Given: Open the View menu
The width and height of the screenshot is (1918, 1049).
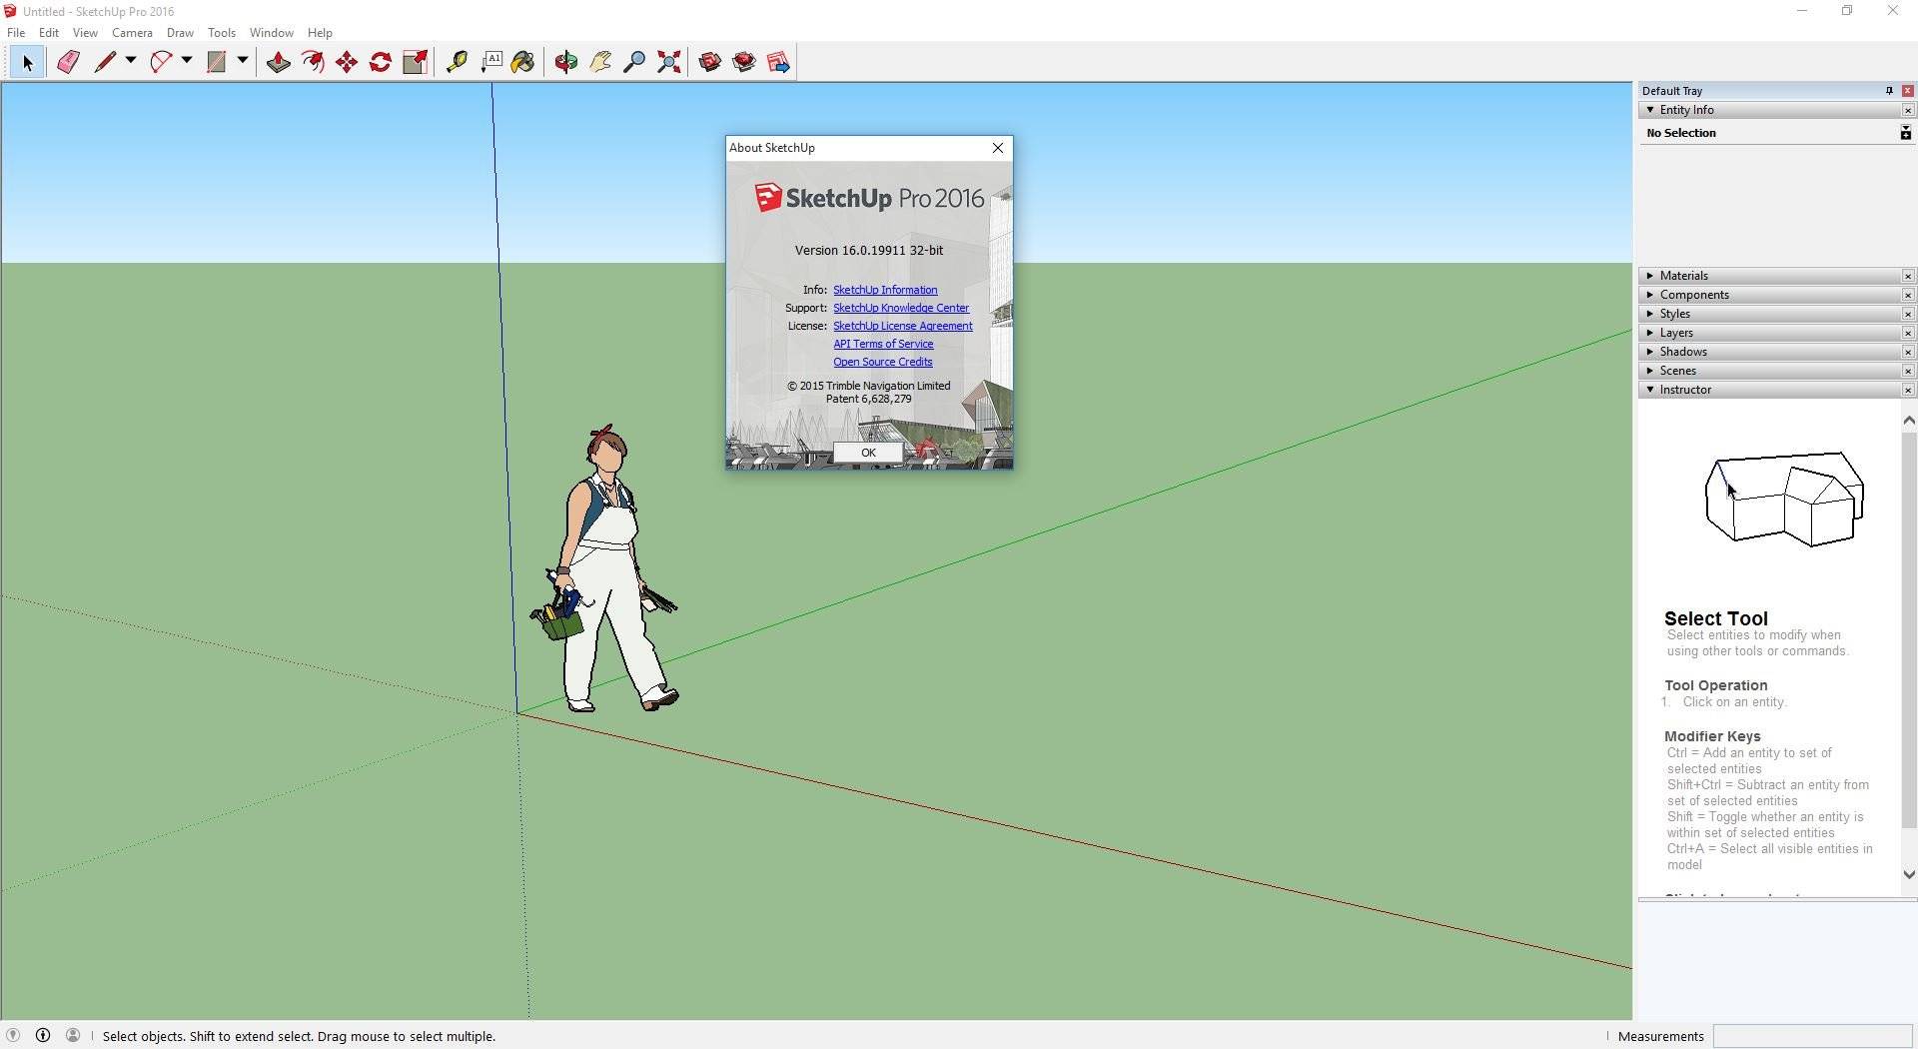Looking at the screenshot, I should [85, 33].
